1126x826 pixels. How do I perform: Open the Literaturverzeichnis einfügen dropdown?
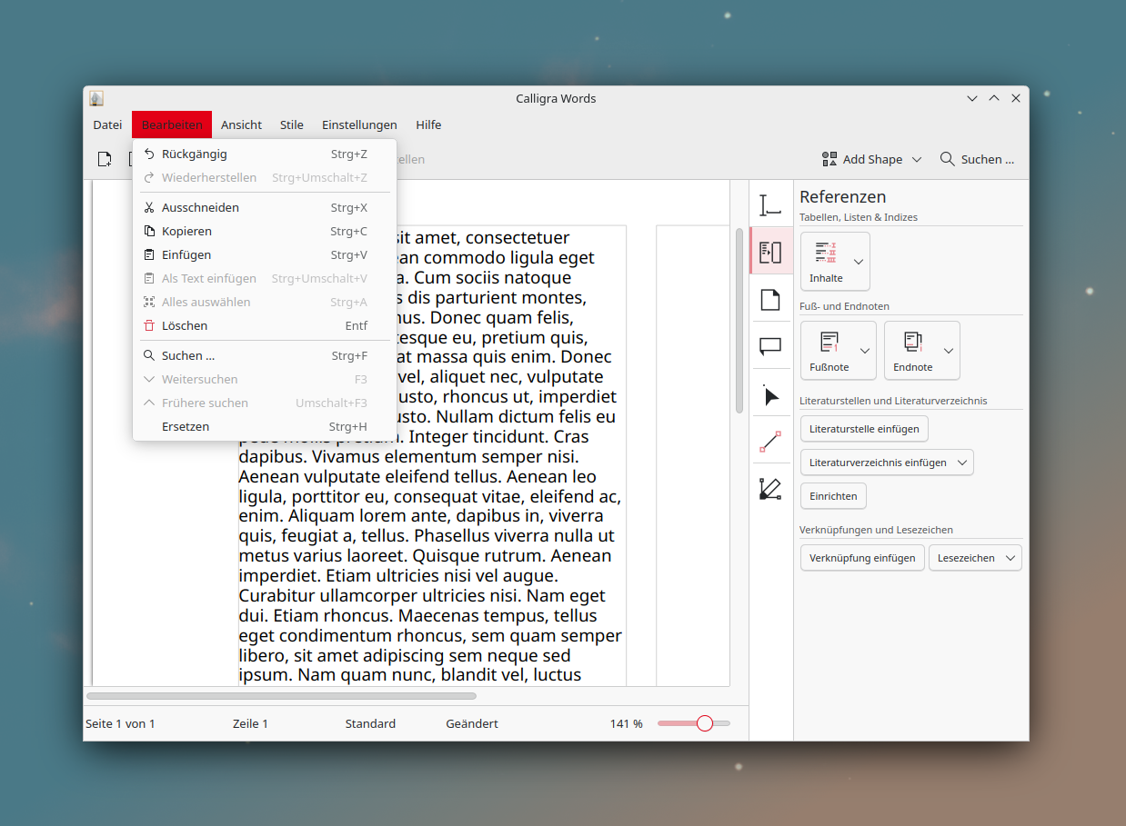[x=887, y=463]
